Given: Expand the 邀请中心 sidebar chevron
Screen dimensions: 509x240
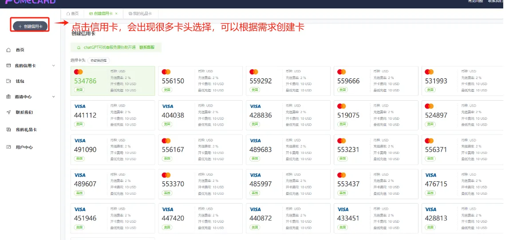Looking at the screenshot, I should pos(54,97).
